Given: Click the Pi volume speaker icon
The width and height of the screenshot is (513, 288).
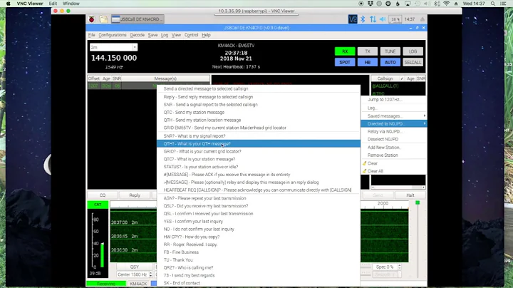Looking at the screenshot, I should (383, 19).
